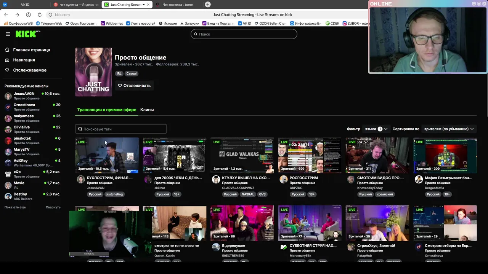Reload the page with the refresh icon

point(39,14)
